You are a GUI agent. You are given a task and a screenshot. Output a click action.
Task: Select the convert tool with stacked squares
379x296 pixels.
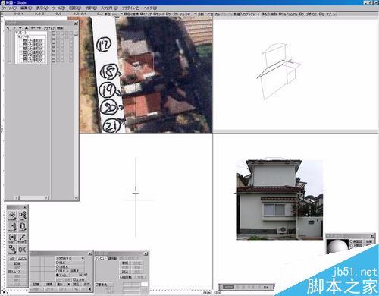click(x=12, y=250)
